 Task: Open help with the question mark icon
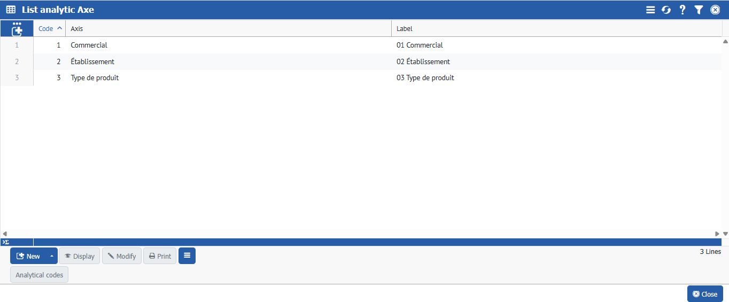click(x=683, y=10)
